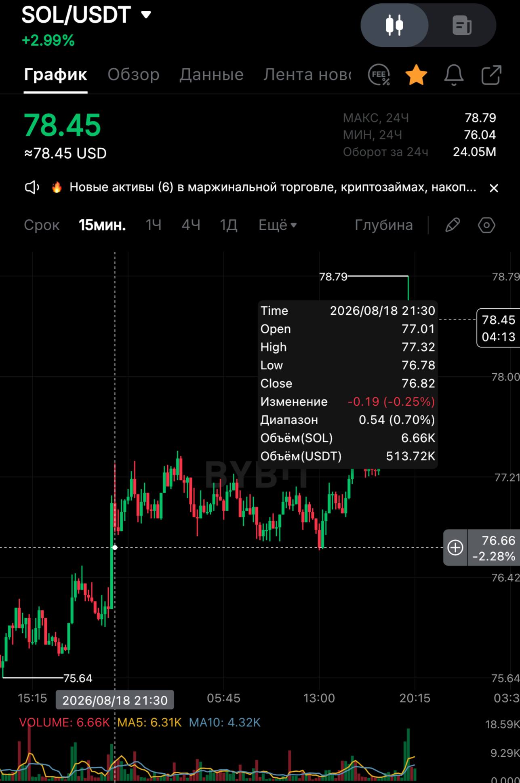Switch to the Обзор tab

pyautogui.click(x=133, y=75)
